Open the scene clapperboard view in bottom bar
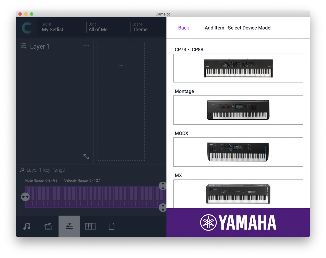The height and width of the screenshot is (258, 326). pyautogui.click(x=48, y=226)
